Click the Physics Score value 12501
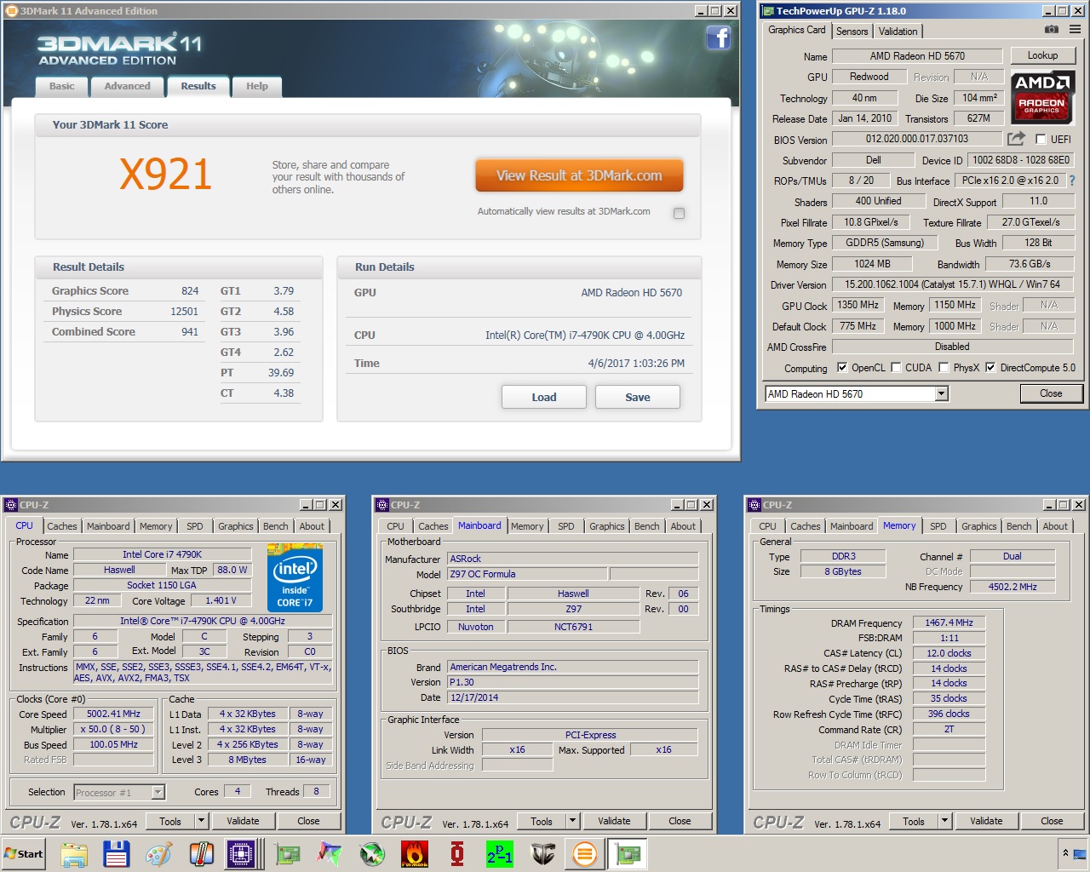This screenshot has height=872, width=1090. (x=184, y=312)
